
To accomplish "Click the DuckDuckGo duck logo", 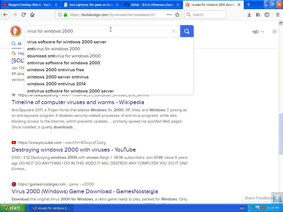I will point(16,31).
